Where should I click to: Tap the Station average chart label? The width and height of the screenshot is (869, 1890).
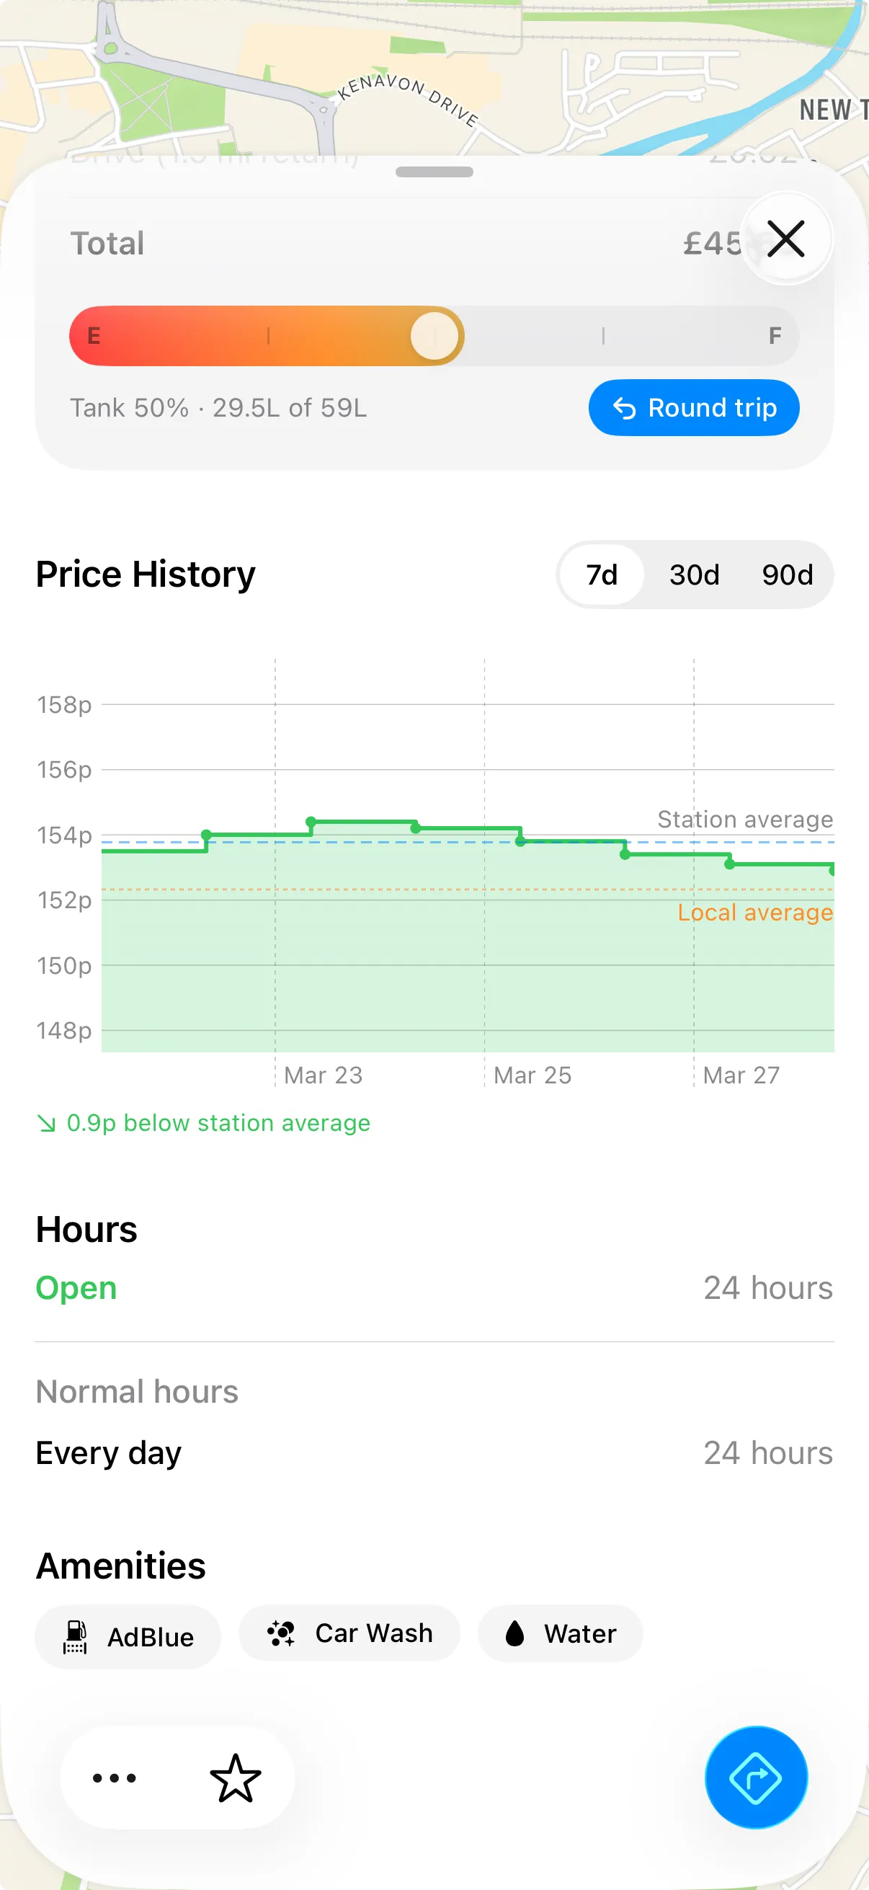[x=744, y=819]
